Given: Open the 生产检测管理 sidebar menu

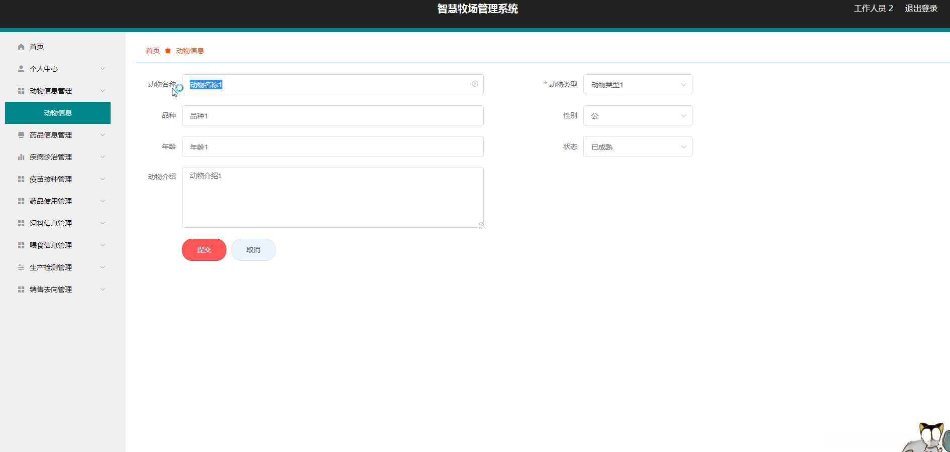Looking at the screenshot, I should [58, 267].
